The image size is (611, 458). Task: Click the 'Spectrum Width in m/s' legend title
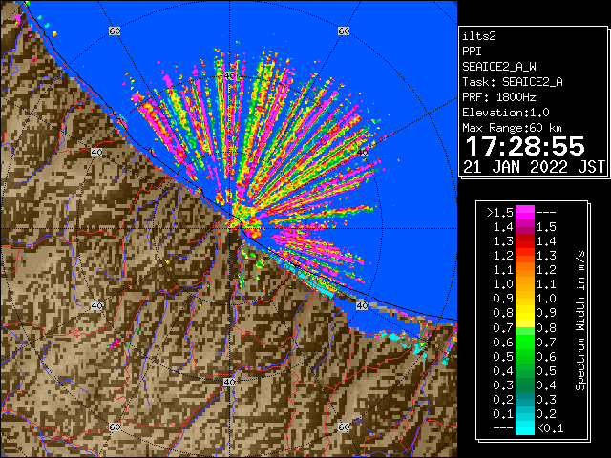[580, 321]
